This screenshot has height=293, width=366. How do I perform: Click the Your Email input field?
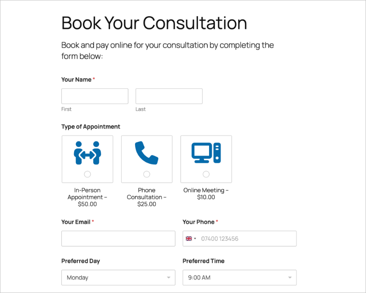(x=118, y=239)
